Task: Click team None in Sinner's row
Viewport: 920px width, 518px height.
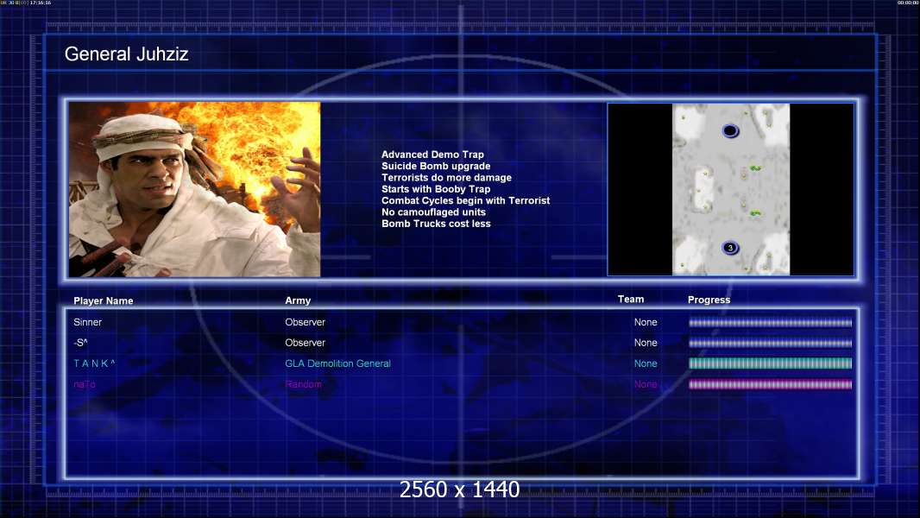Action: coord(646,322)
